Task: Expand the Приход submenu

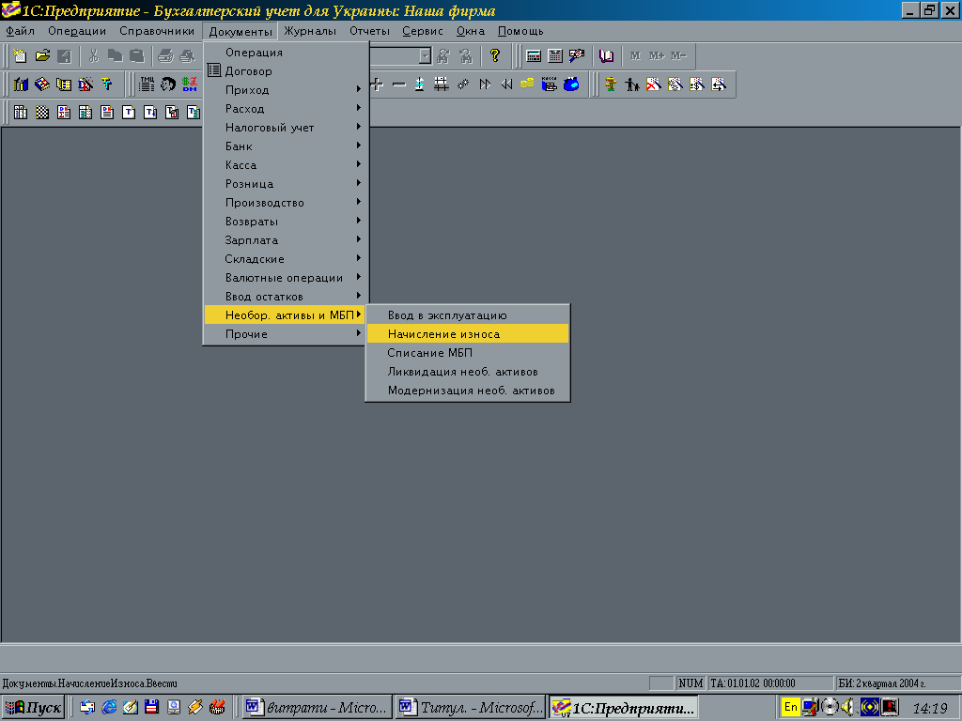Action: click(286, 89)
